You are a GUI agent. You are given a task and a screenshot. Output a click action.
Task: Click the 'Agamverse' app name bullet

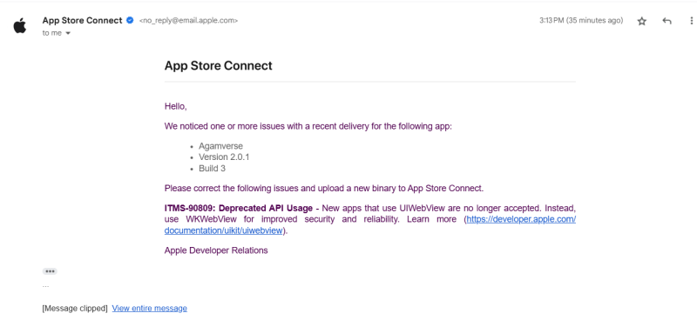221,146
